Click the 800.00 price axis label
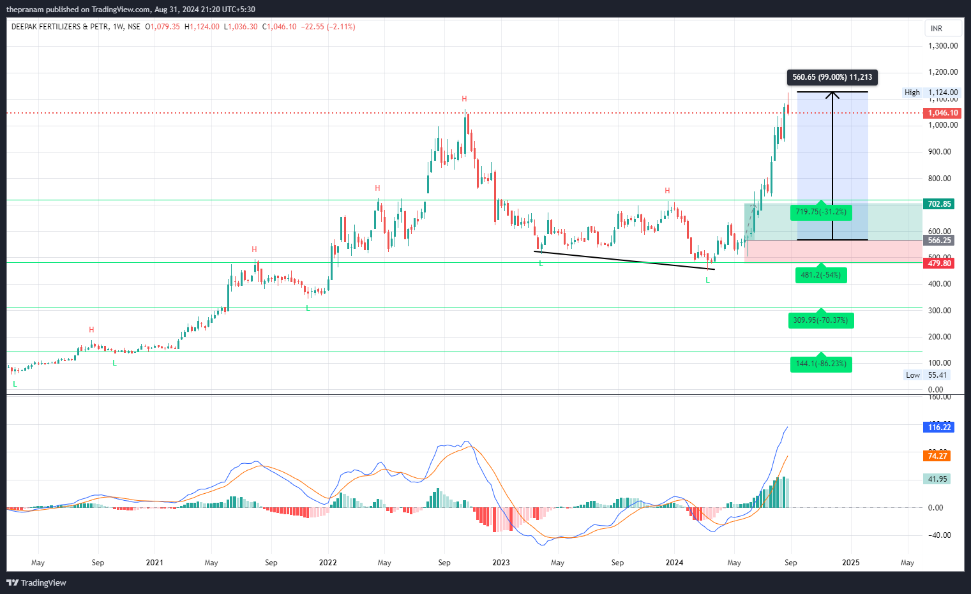The height and width of the screenshot is (594, 971). pyautogui.click(x=940, y=179)
